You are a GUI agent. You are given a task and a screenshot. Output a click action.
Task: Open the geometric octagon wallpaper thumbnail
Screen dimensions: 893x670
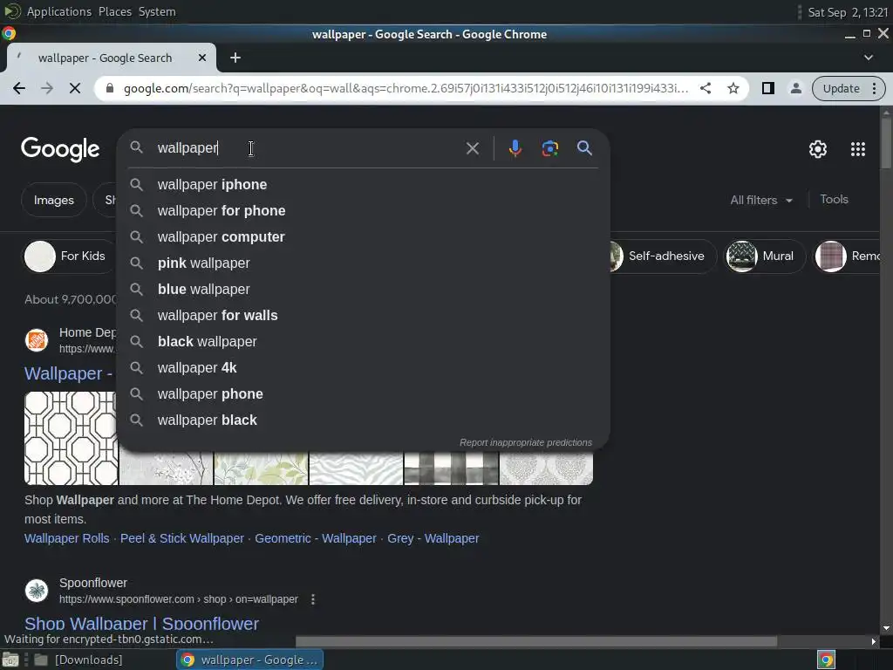71,438
